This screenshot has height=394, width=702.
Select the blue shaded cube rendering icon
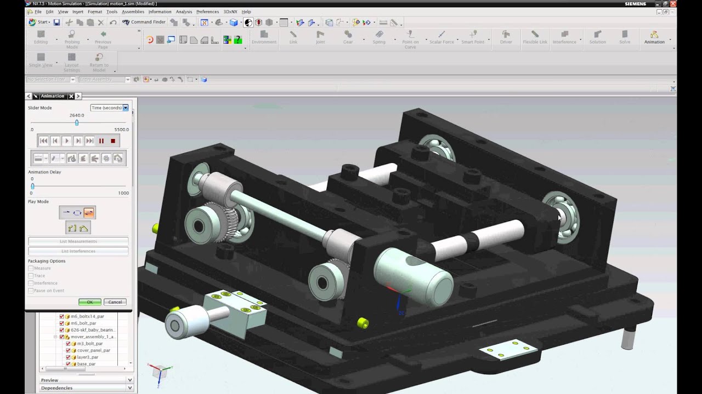(234, 22)
